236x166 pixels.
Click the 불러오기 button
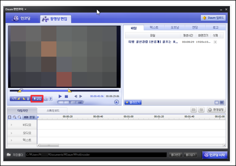pyautogui.click(x=133, y=102)
